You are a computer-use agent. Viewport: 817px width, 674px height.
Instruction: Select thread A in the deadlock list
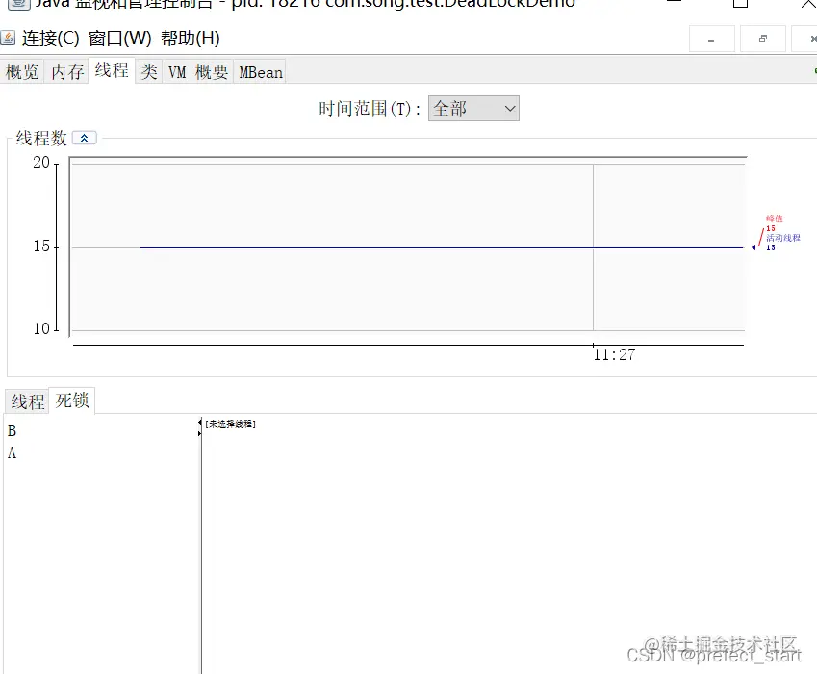[x=11, y=453]
